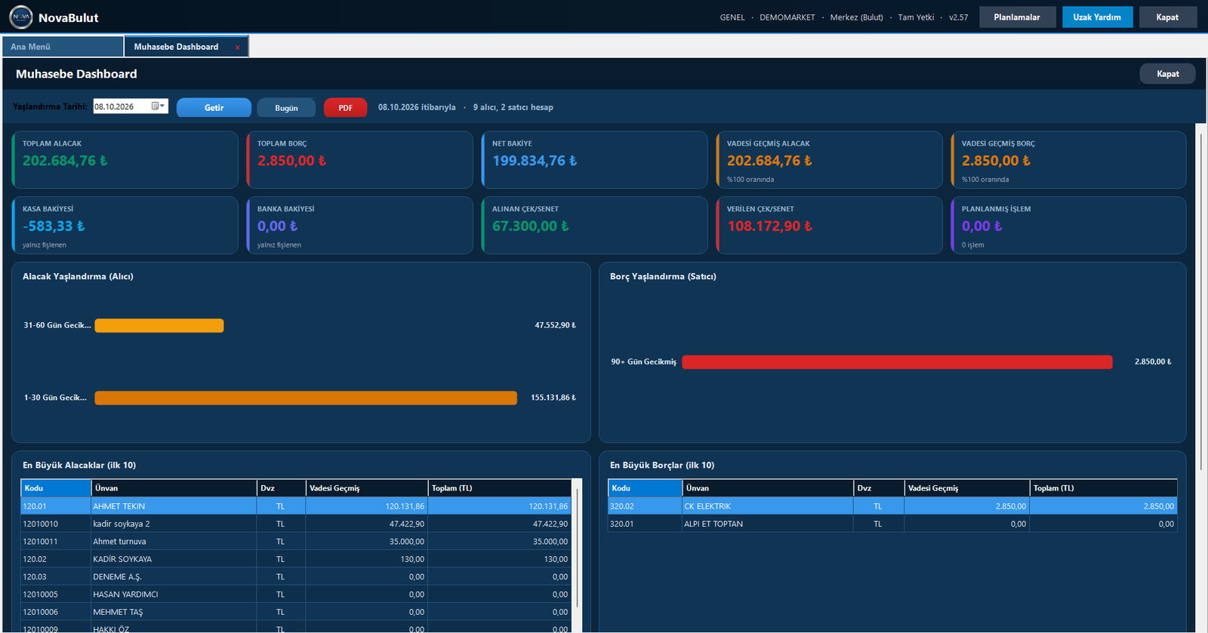This screenshot has height=633, width=1208.
Task: Click the Alacaklar table vertical scrollbar
Action: (578, 548)
